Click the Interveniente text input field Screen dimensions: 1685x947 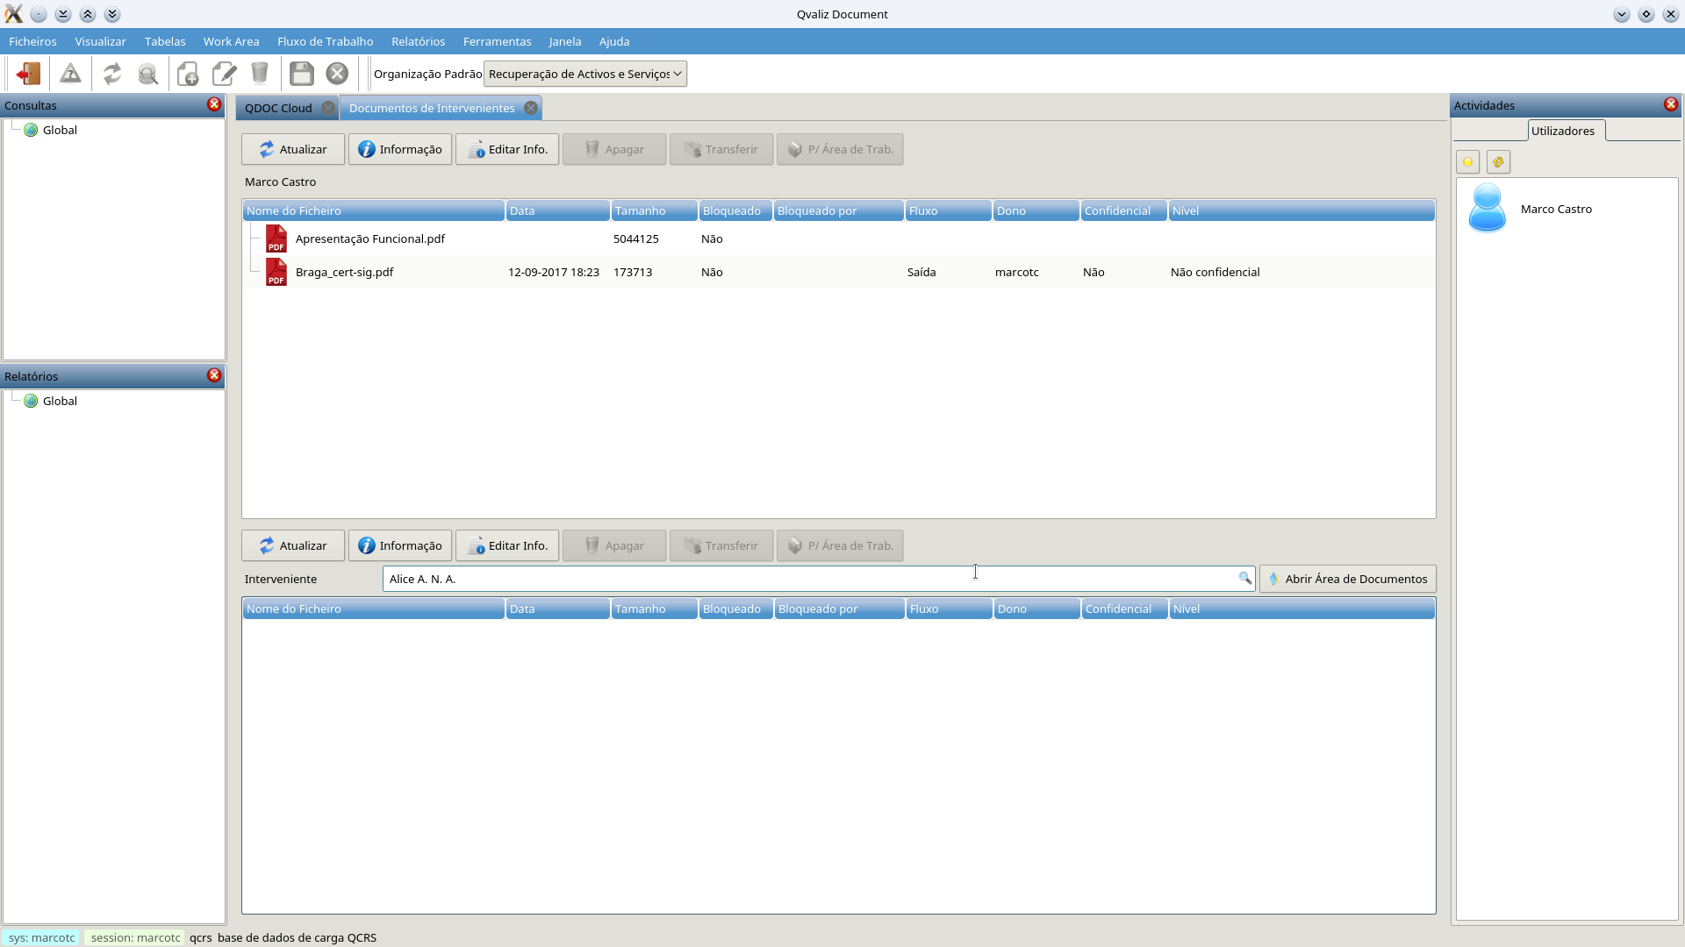790,579
